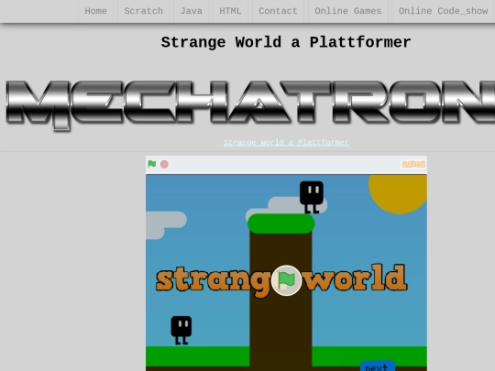The width and height of the screenshot is (495, 371).
Task: Click the small green flag in player header
Action: point(152,164)
